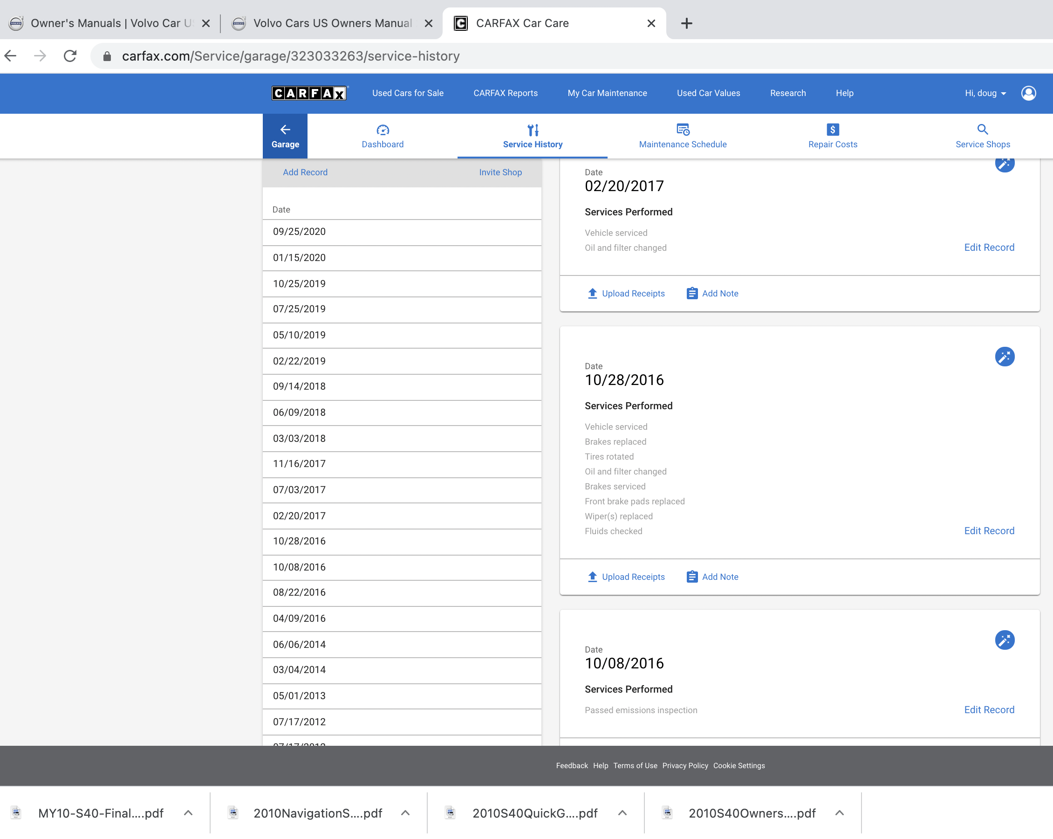This screenshot has width=1053, height=839.
Task: Open Terms of Use in footer
Action: pyautogui.click(x=635, y=766)
